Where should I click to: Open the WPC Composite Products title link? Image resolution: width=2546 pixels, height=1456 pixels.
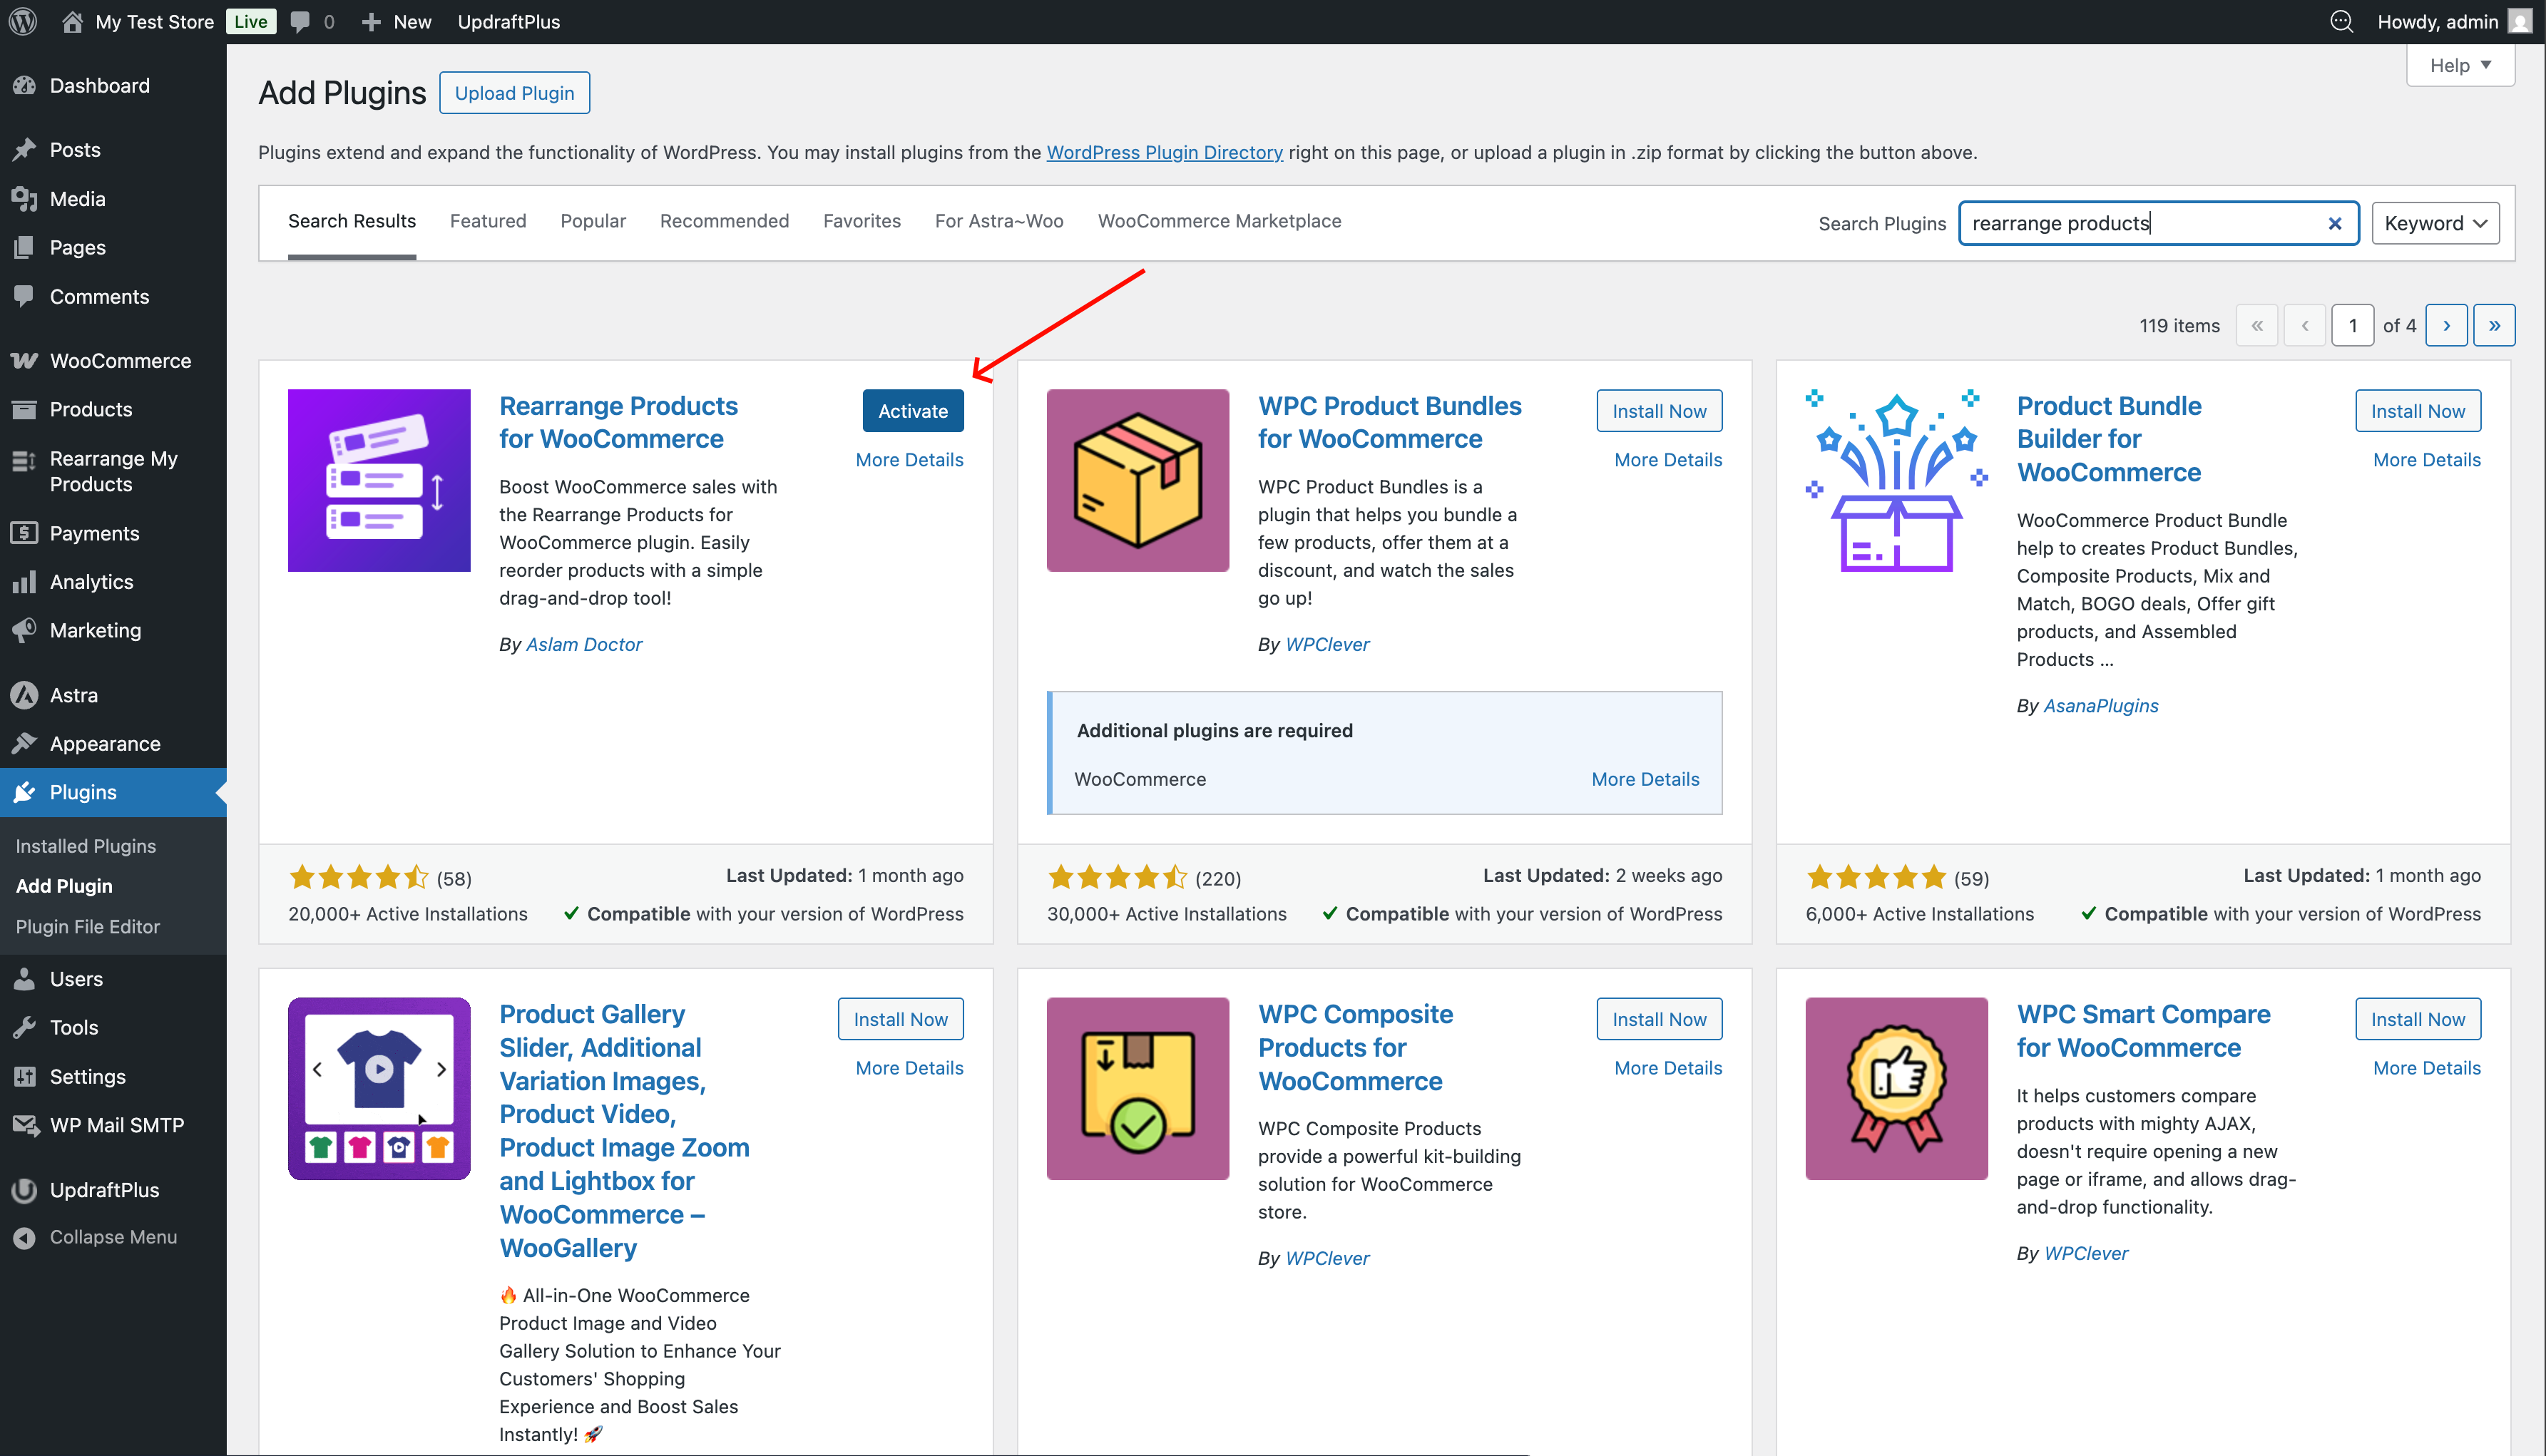1355,1047
